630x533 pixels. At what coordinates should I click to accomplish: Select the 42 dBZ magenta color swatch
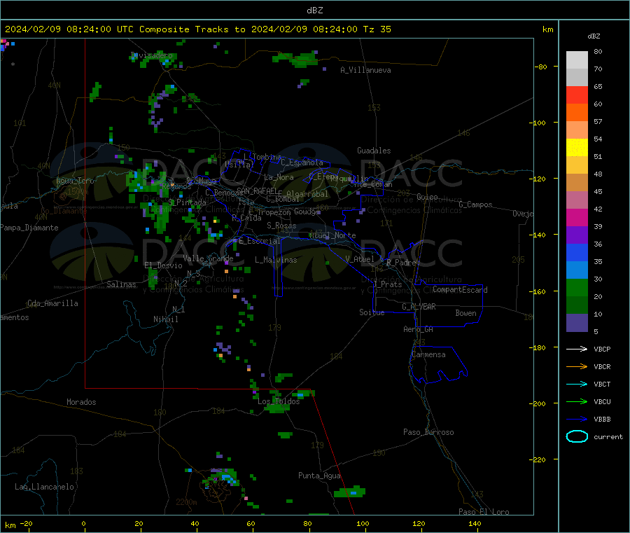577,217
